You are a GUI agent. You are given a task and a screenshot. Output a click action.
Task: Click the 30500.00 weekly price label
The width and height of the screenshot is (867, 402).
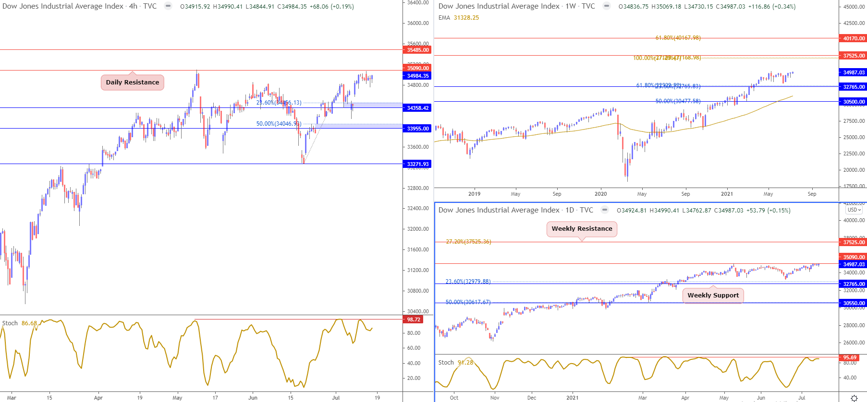pyautogui.click(x=853, y=102)
